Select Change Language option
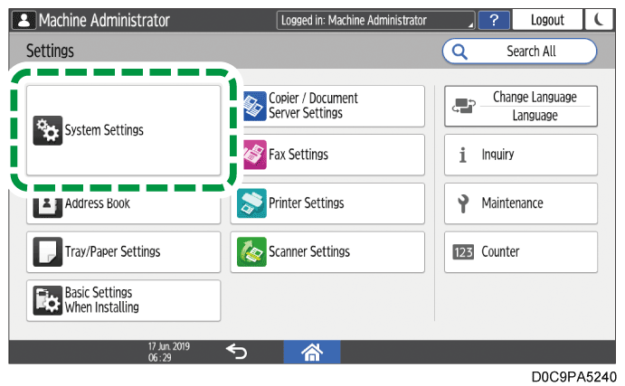The height and width of the screenshot is (386, 625). click(520, 106)
